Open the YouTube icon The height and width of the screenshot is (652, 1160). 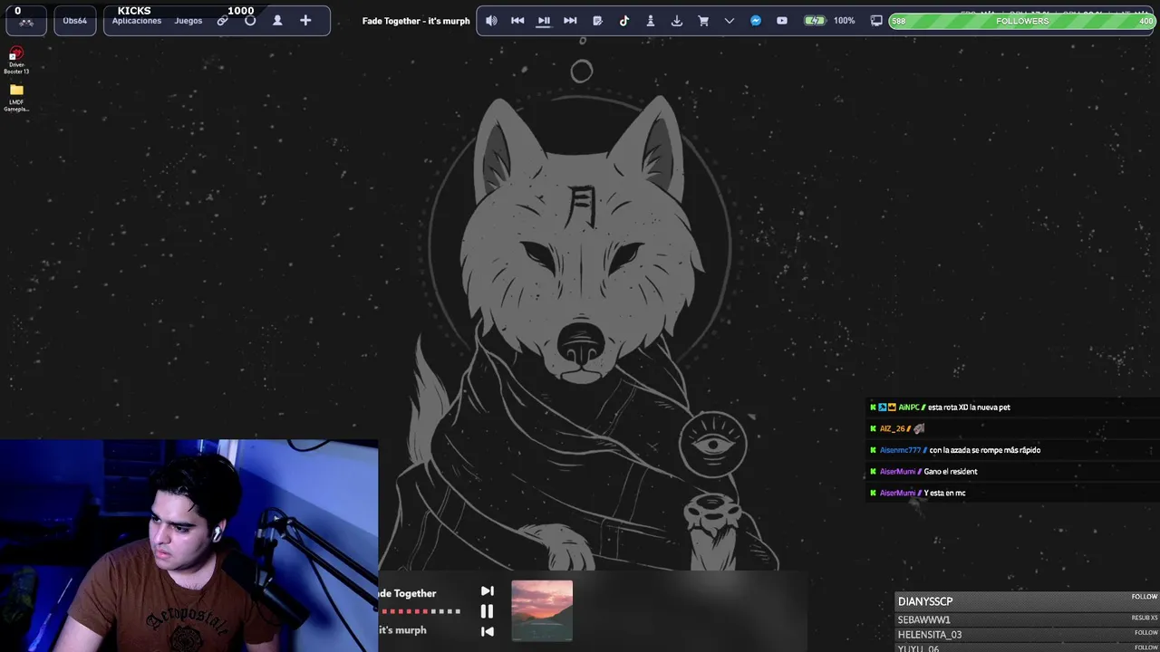782,21
